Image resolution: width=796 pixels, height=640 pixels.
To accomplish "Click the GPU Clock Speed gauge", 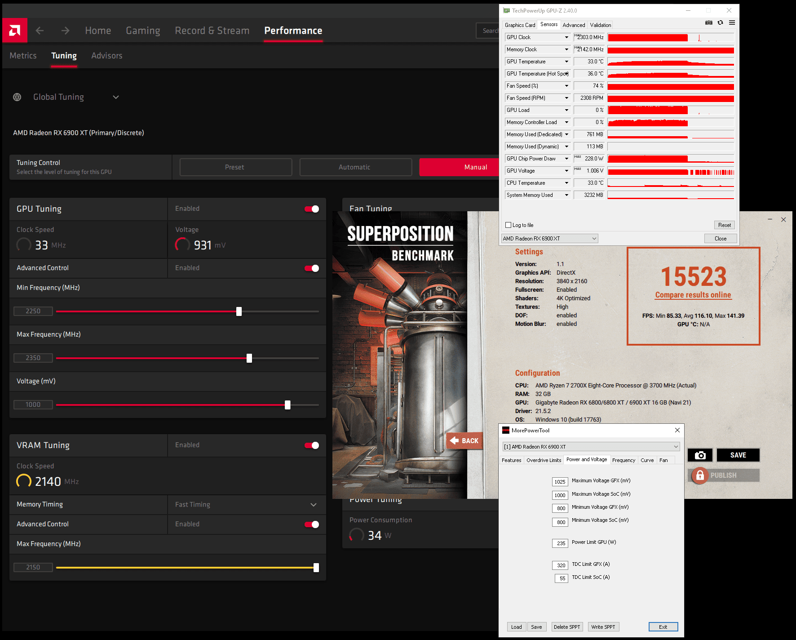I will tap(24, 245).
